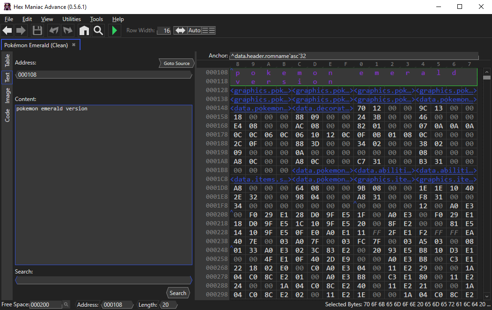Follow data.pokemon pointer at end of row 000138

point(446,100)
